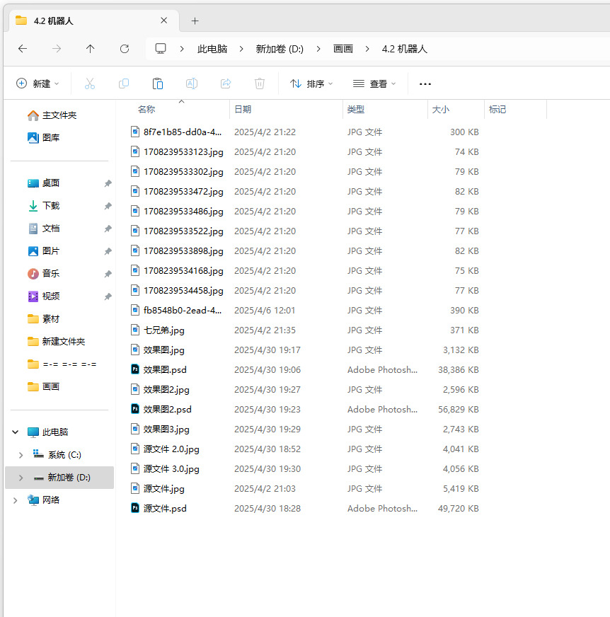Expand the 系统 (C:) drive tree node

click(x=21, y=455)
